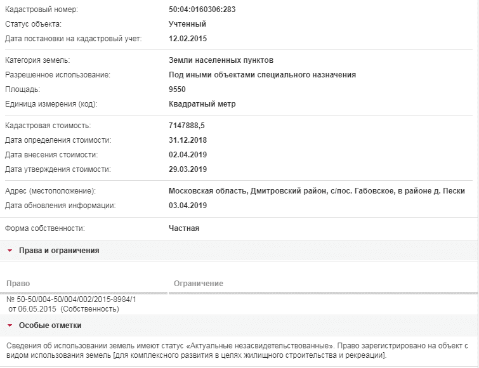Click the cadastral value 7147888,5

(187, 126)
